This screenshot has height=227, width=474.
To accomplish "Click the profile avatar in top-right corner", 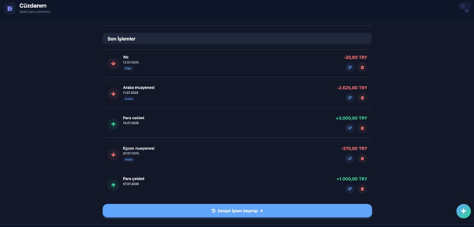I will [464, 7].
